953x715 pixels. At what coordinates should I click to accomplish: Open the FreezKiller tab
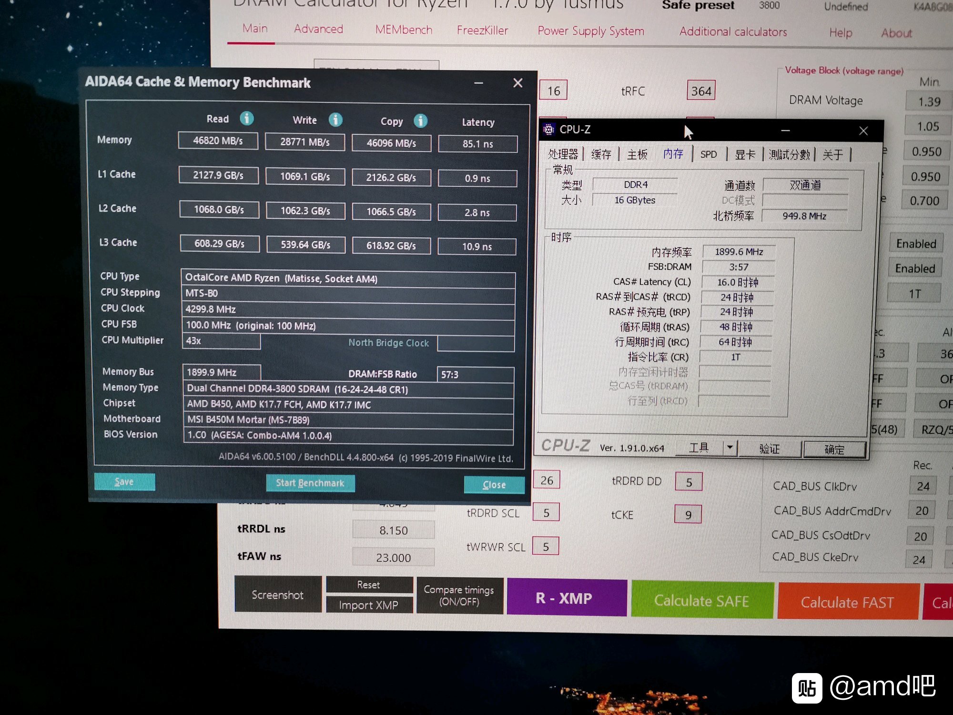[x=482, y=31]
